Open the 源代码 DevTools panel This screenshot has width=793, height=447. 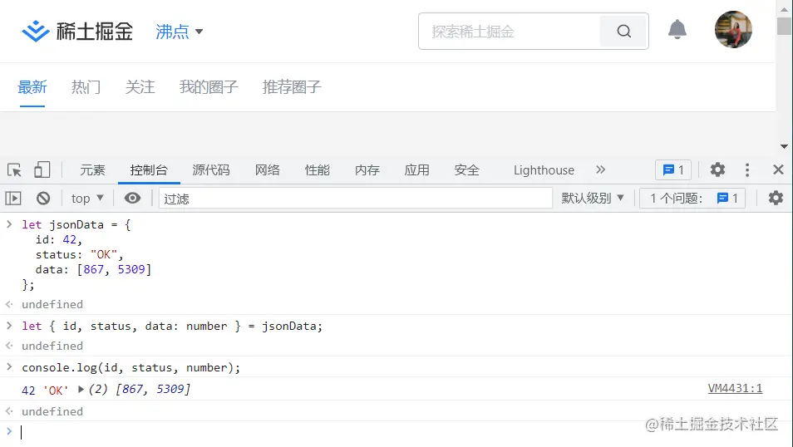[x=211, y=170]
